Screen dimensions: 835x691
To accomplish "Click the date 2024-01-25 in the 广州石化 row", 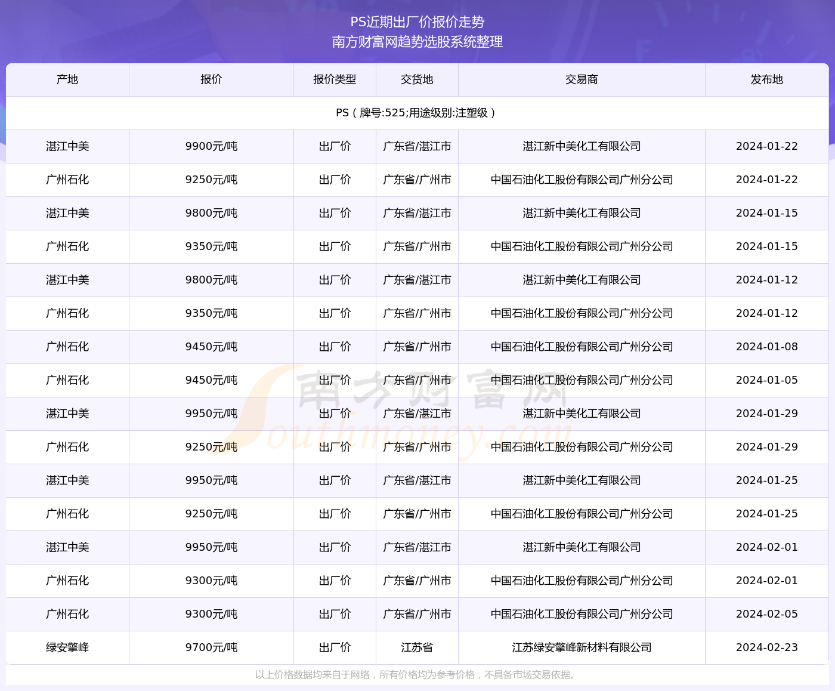I will pyautogui.click(x=766, y=514).
